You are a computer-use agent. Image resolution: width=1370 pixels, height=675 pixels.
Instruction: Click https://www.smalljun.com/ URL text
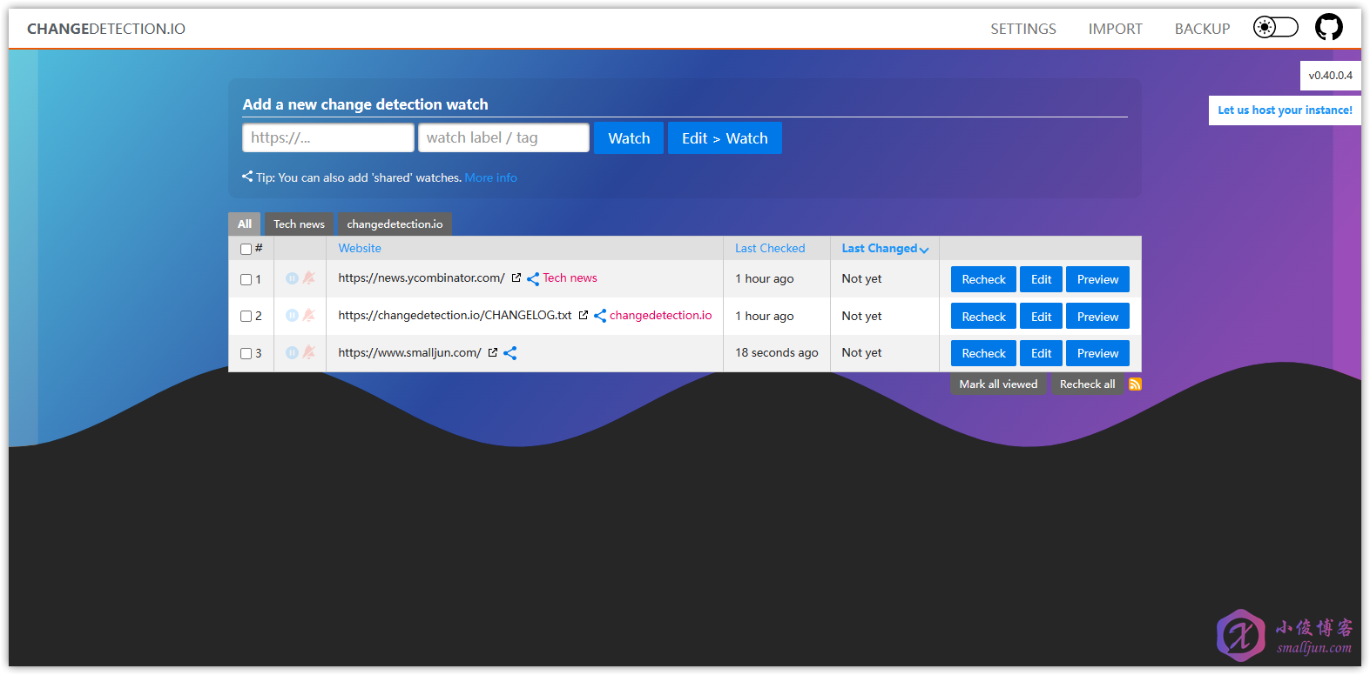pyautogui.click(x=409, y=352)
